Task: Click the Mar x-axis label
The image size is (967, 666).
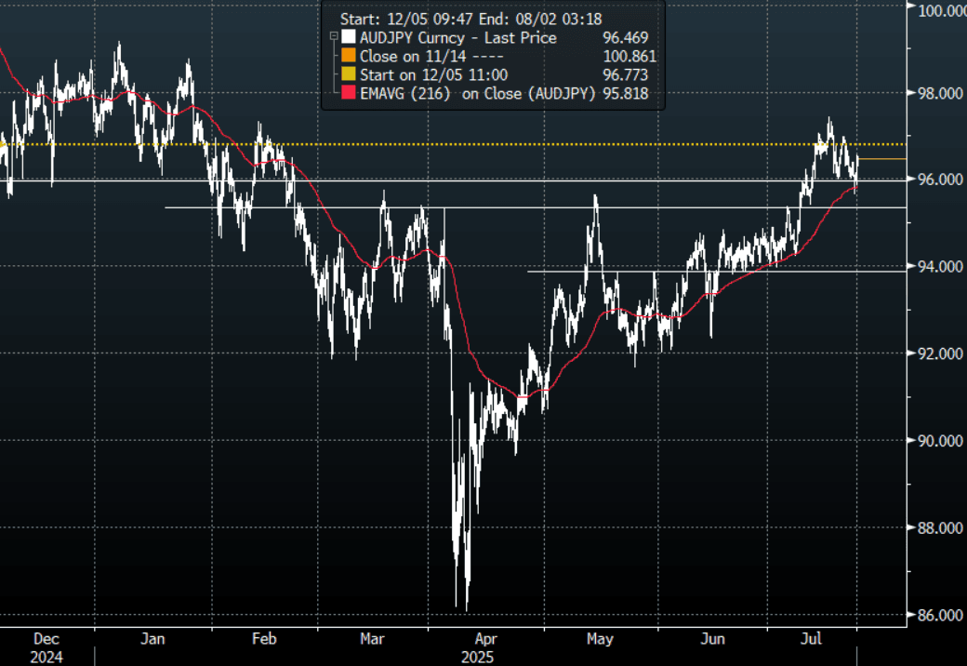Action: 372,639
